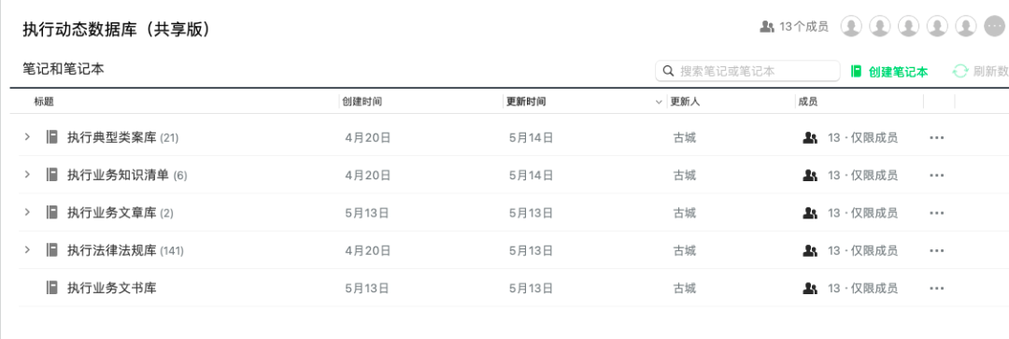Click the refresh data icon
The height and width of the screenshot is (339, 1009).
click(960, 71)
